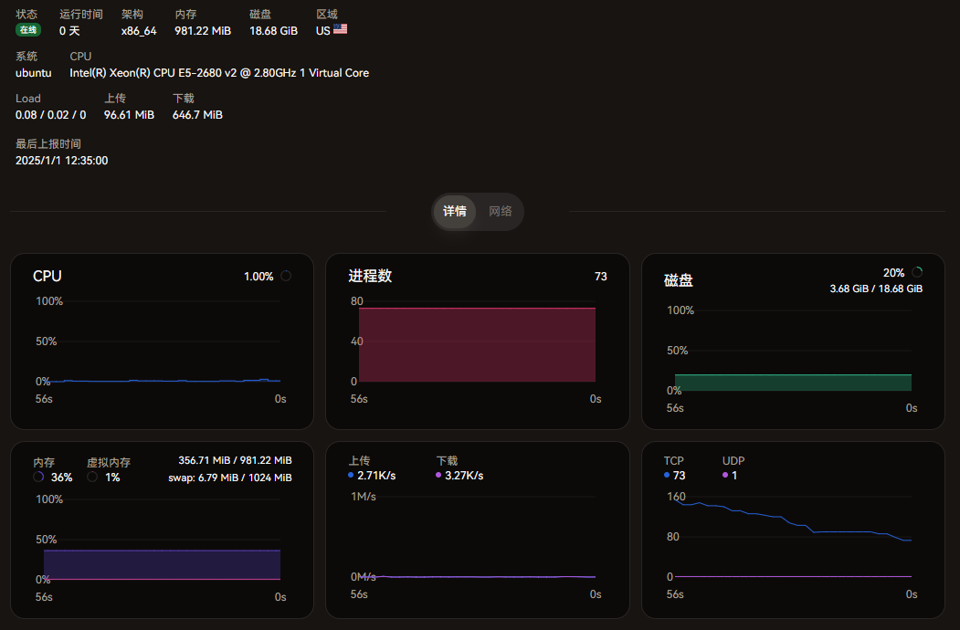
Task: Click the header disk size 18.68 GiB
Action: point(274,31)
